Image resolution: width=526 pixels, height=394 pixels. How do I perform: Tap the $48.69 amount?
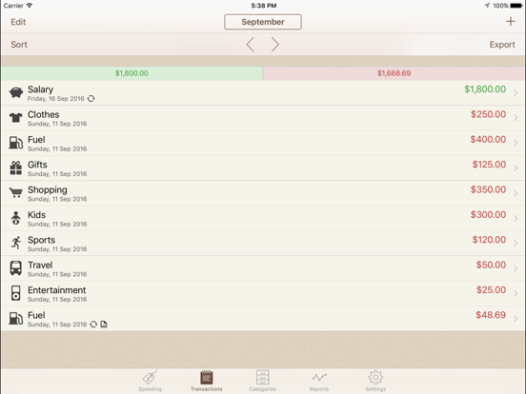click(x=491, y=315)
